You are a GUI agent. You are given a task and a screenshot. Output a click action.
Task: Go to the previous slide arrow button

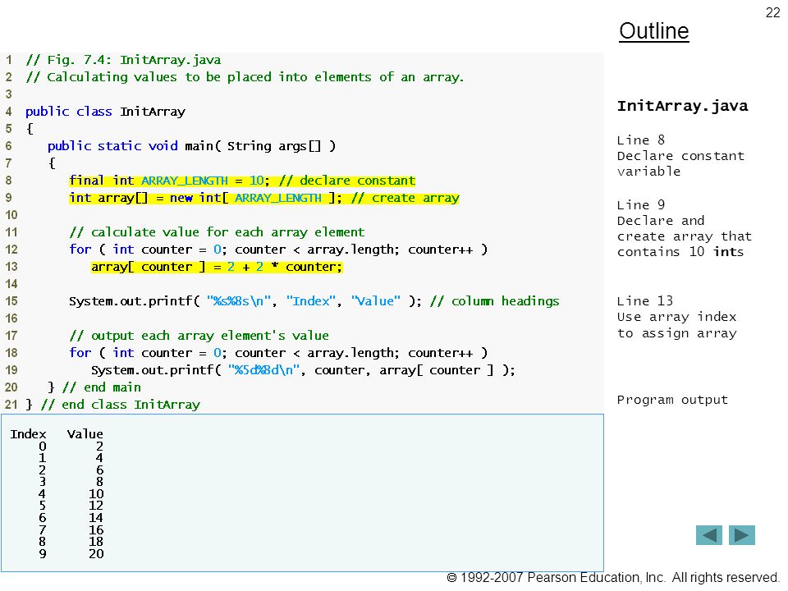pos(708,535)
